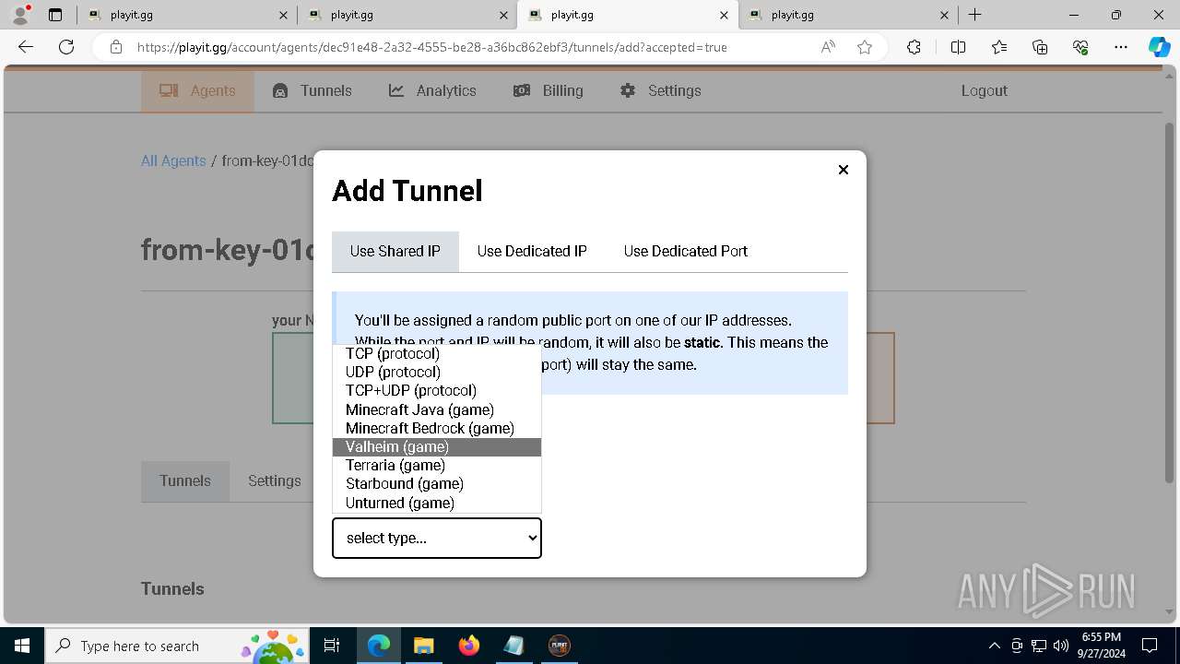
Task: Click the Tunnels icon in nav
Action: tap(280, 90)
